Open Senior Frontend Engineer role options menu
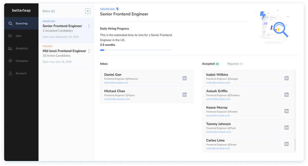 89,26
